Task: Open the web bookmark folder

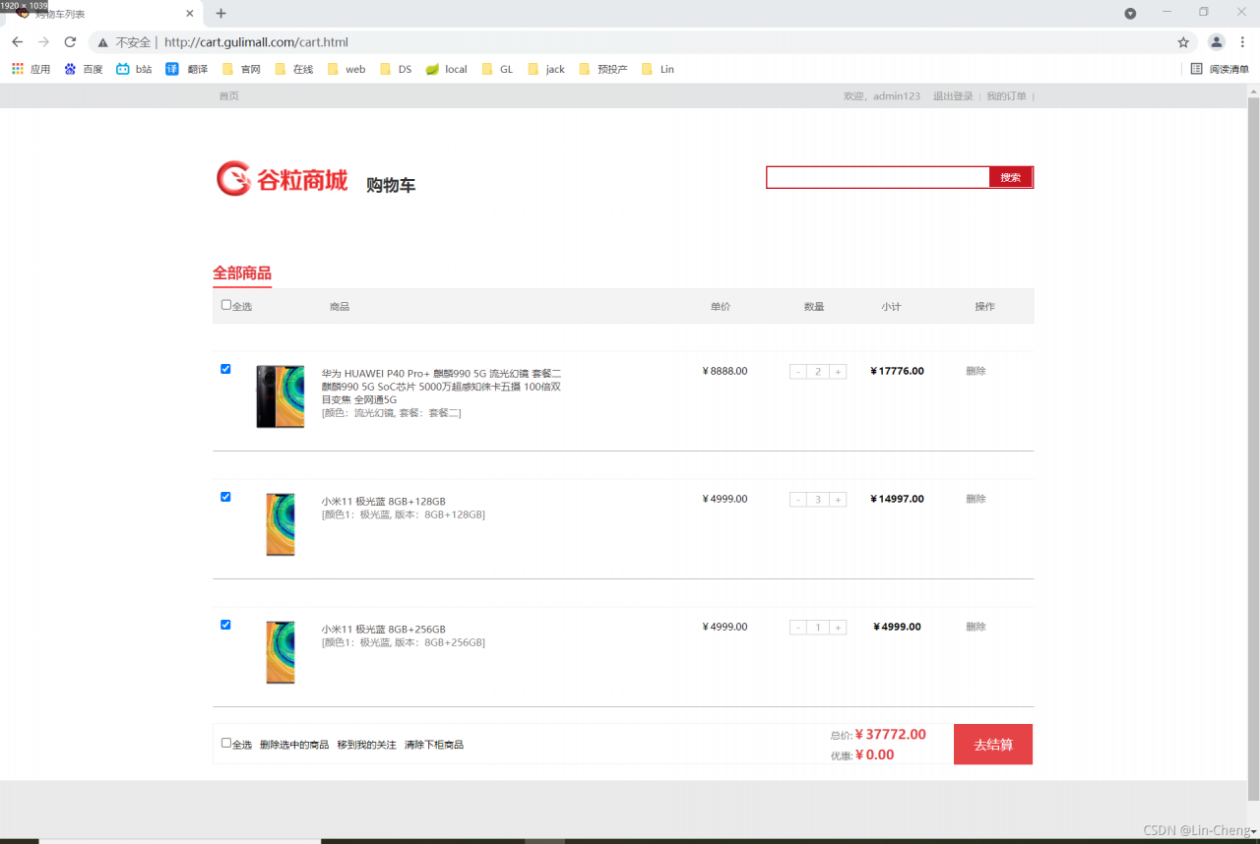Action: [346, 69]
